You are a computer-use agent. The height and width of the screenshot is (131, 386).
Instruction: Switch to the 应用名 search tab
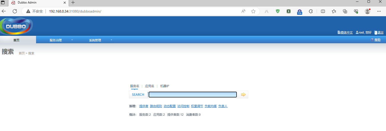point(150,86)
